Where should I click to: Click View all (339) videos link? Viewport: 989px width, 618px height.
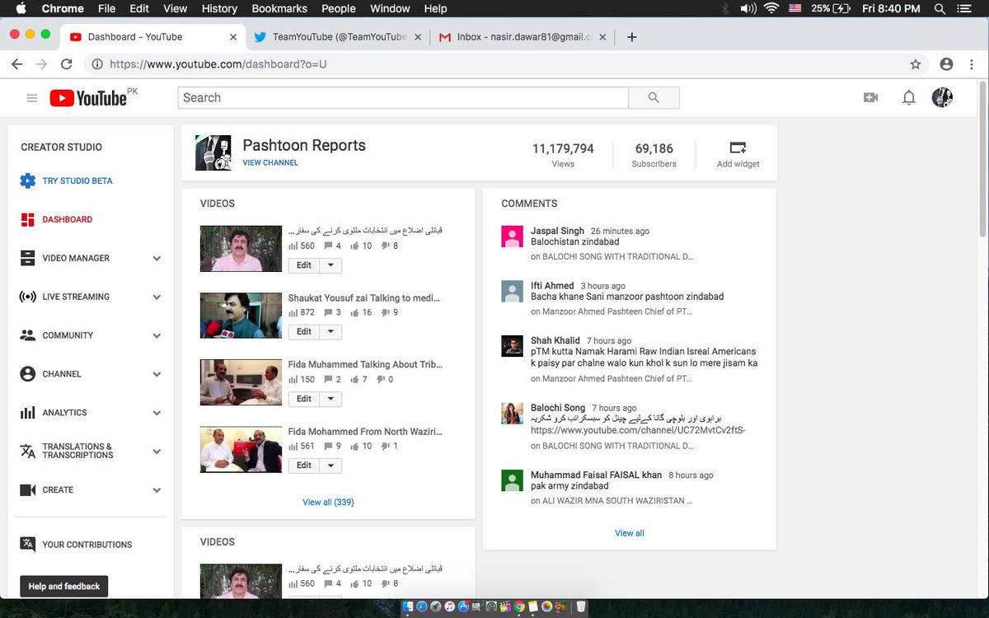click(328, 502)
